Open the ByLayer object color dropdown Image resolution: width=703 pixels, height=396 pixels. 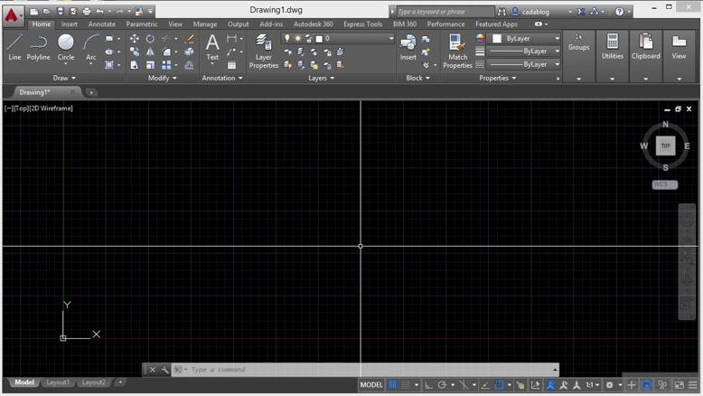(x=526, y=39)
